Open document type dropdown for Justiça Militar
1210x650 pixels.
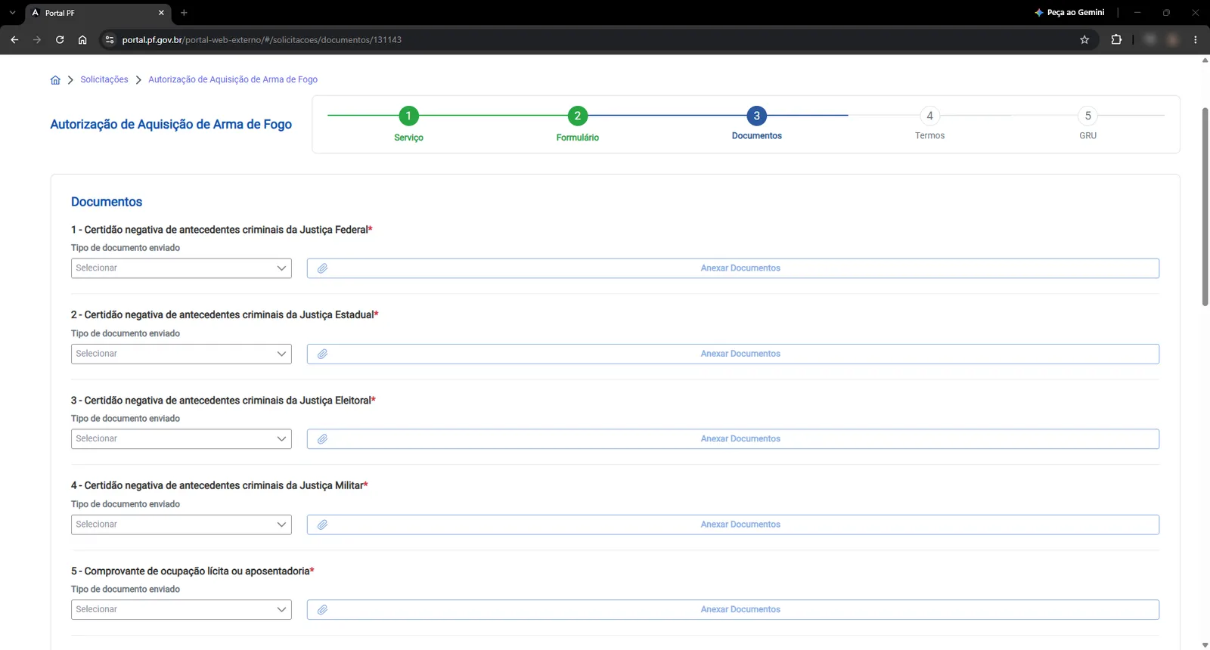click(181, 525)
